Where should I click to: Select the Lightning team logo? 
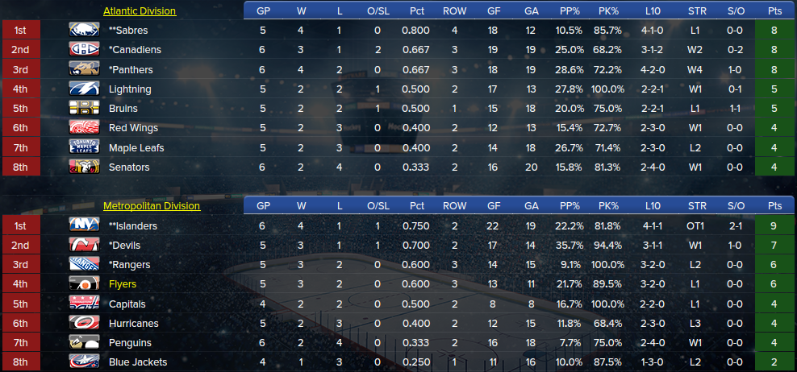pos(84,89)
